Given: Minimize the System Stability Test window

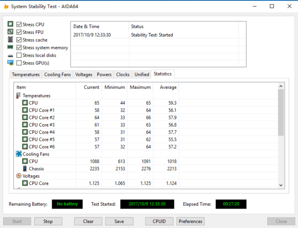Looking at the screenshot, I should (x=254, y=6).
